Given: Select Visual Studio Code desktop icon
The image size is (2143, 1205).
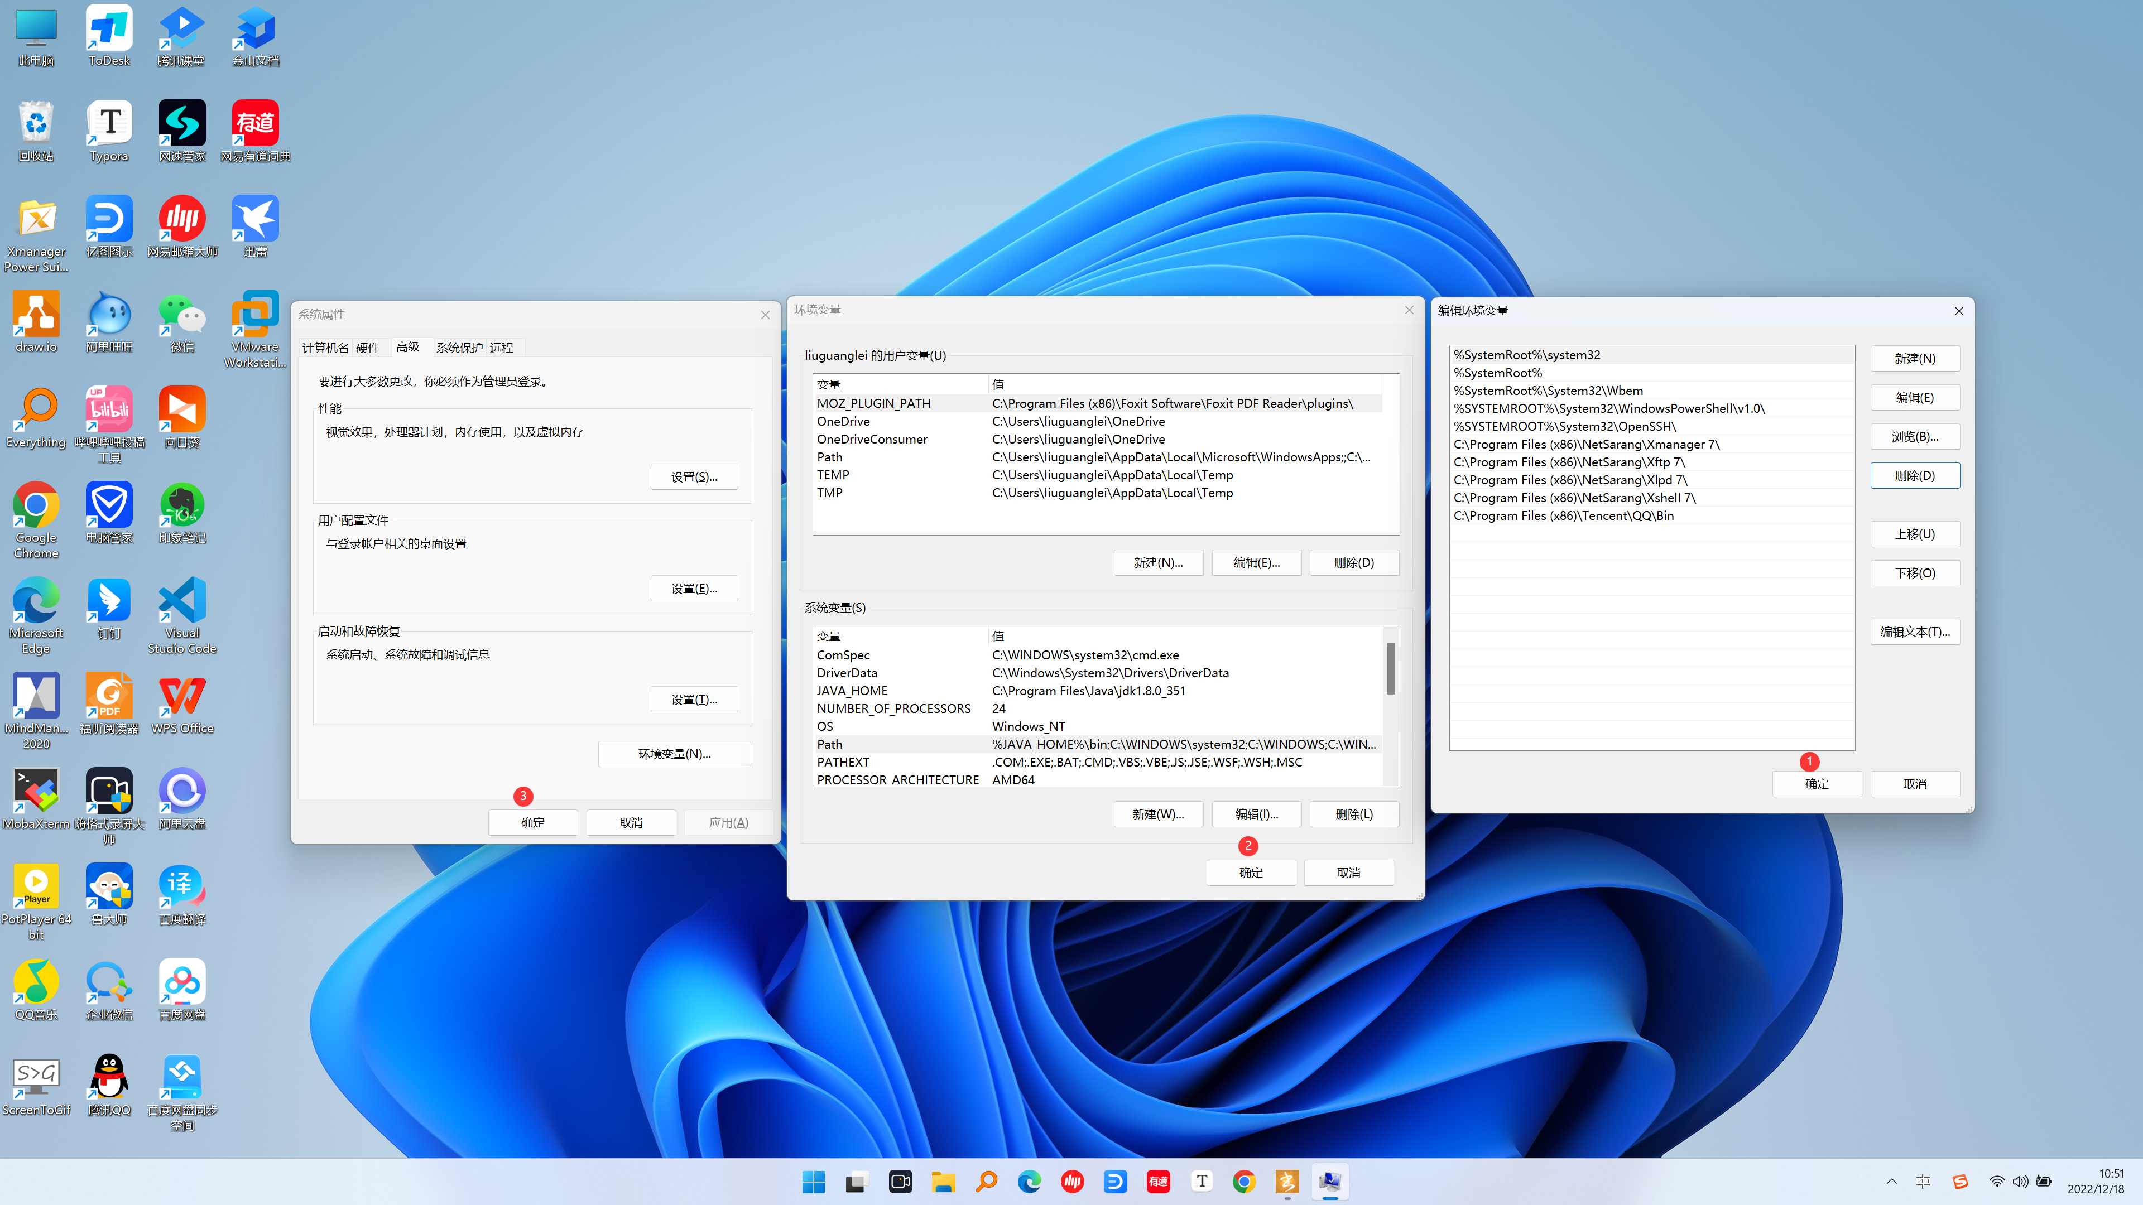Looking at the screenshot, I should point(182,616).
